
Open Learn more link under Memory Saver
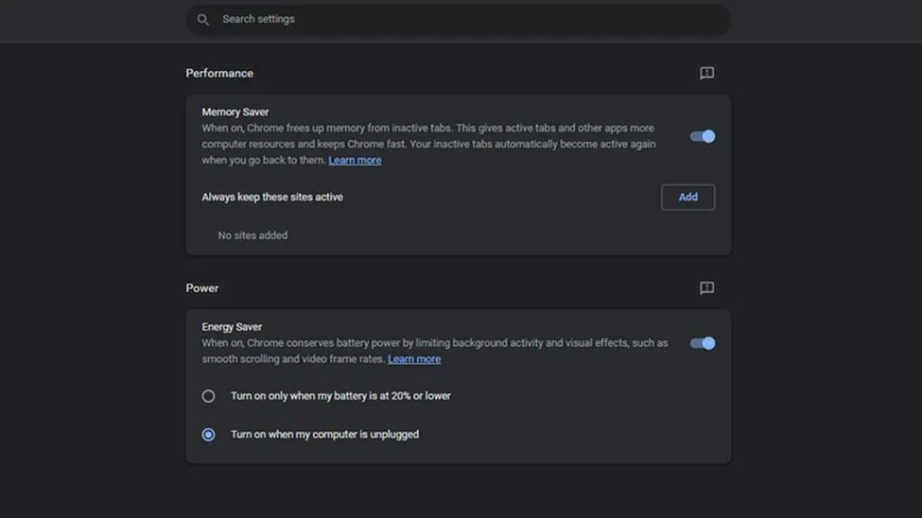(x=355, y=161)
